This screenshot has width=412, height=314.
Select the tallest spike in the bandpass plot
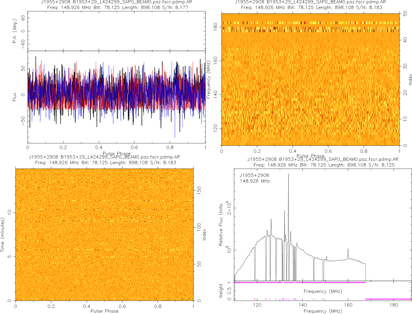288,175
